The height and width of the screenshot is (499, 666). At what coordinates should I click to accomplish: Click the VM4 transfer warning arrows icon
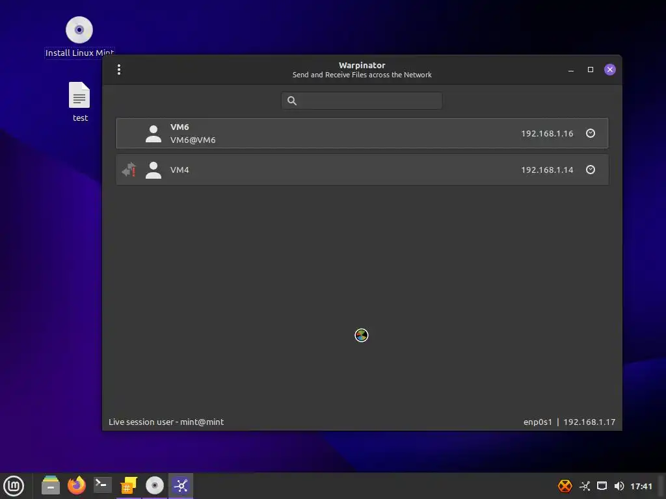129,170
